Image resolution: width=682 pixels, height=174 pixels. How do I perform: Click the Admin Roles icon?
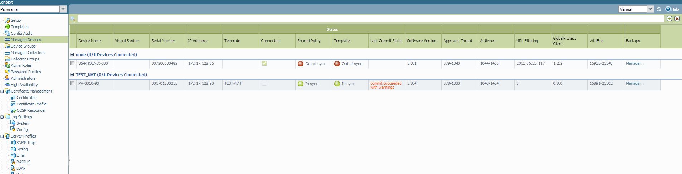pyautogui.click(x=7, y=65)
